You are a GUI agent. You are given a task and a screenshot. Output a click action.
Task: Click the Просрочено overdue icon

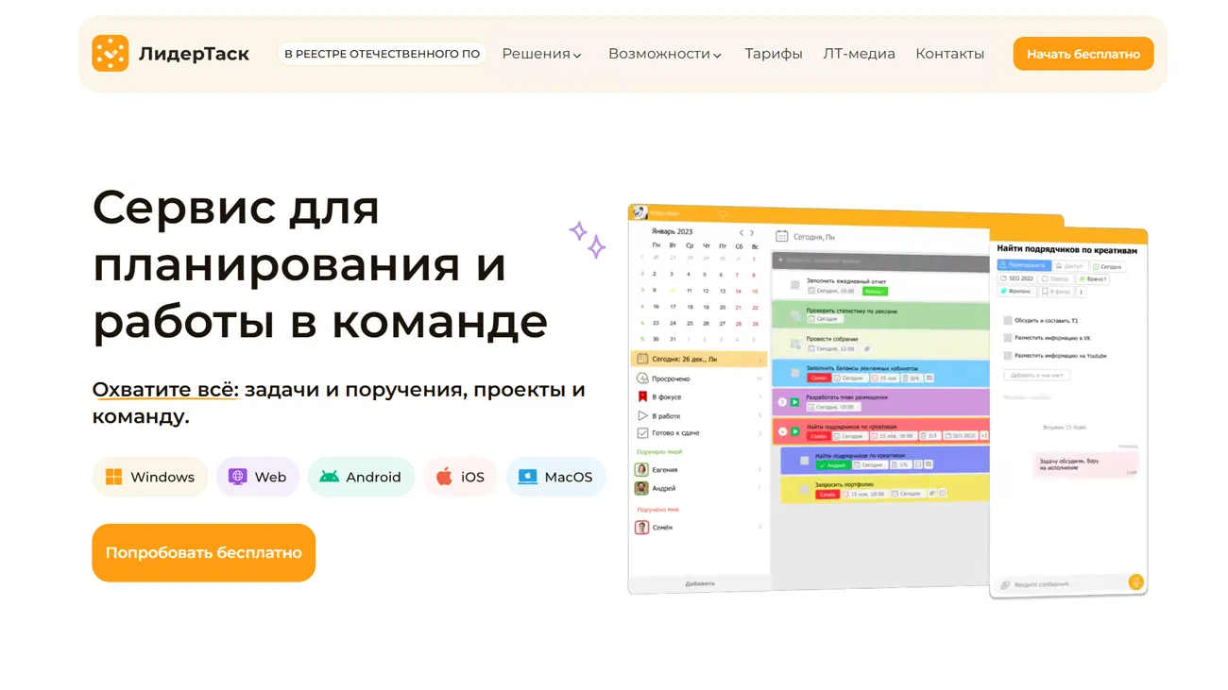pos(641,379)
